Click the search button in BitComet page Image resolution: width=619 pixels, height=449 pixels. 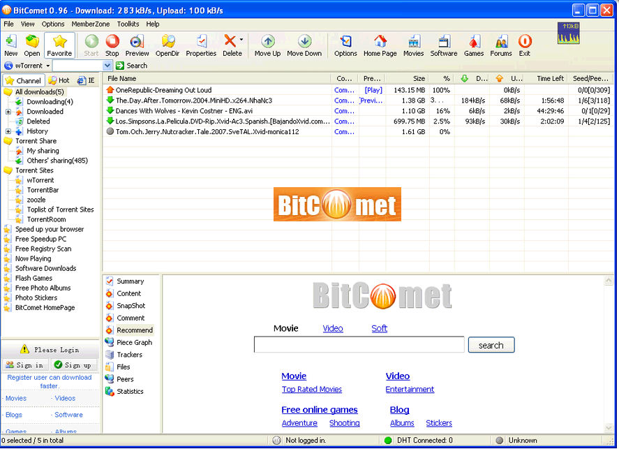pos(491,346)
